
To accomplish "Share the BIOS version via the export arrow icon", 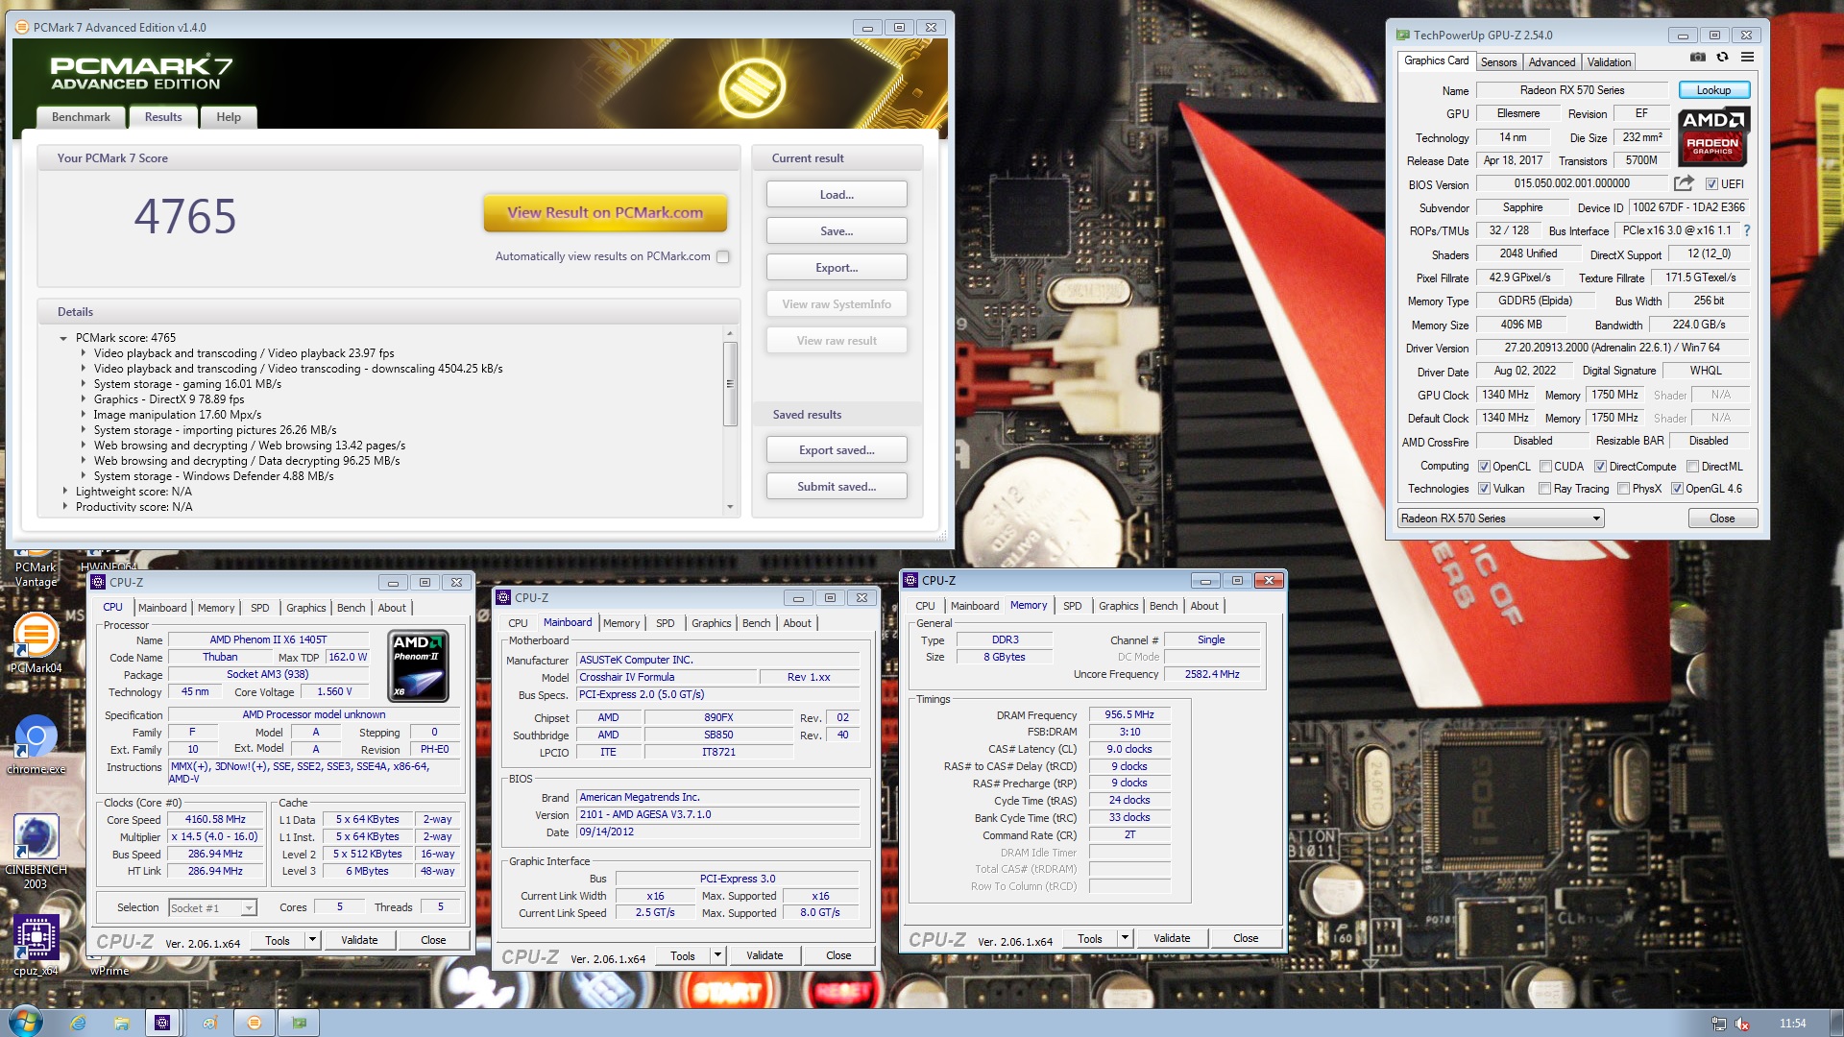I will (x=1683, y=183).
